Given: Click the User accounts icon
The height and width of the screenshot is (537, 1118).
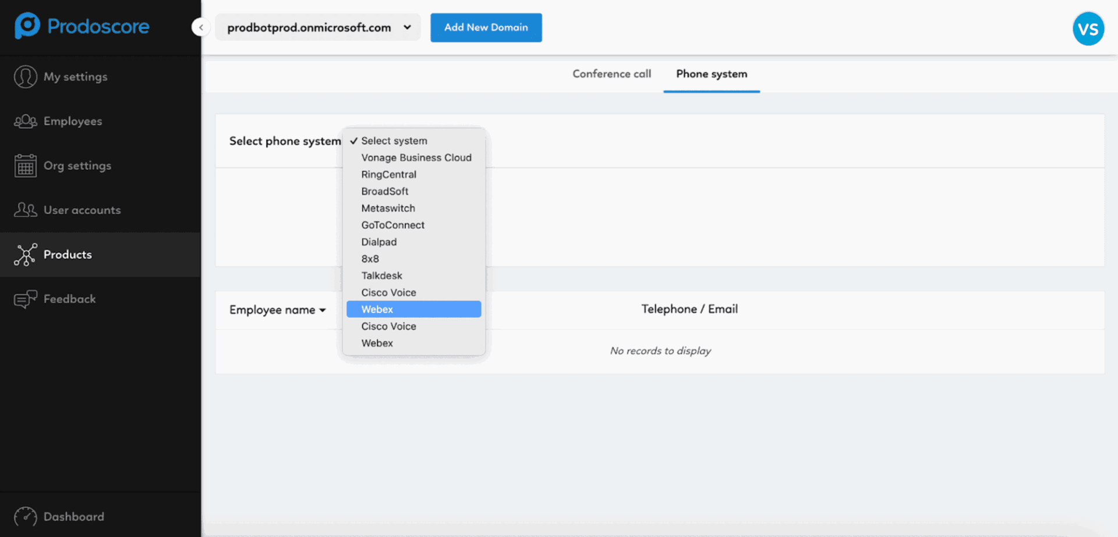Looking at the screenshot, I should pos(26,210).
